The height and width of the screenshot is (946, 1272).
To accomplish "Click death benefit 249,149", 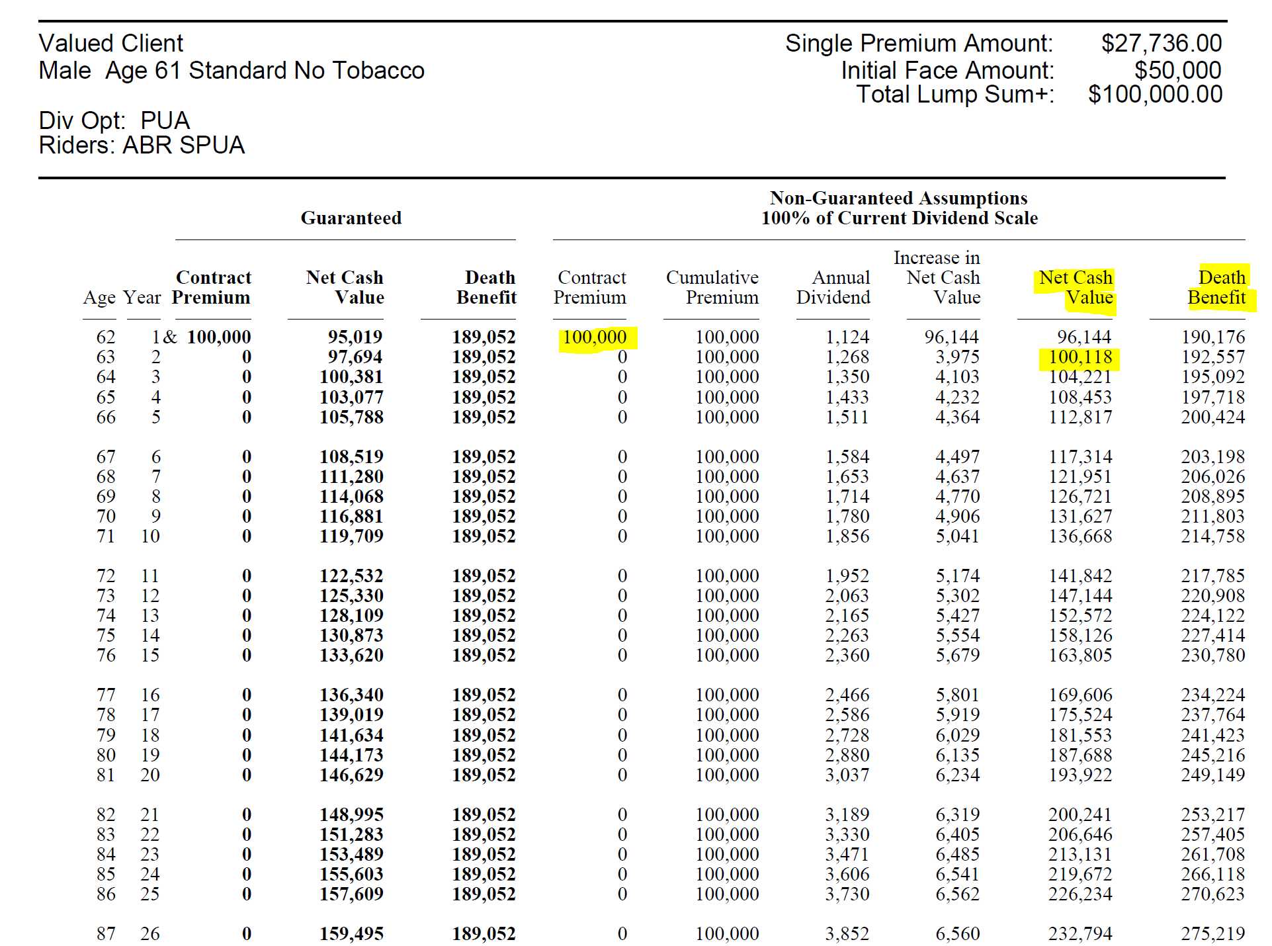I will coord(1213,775).
